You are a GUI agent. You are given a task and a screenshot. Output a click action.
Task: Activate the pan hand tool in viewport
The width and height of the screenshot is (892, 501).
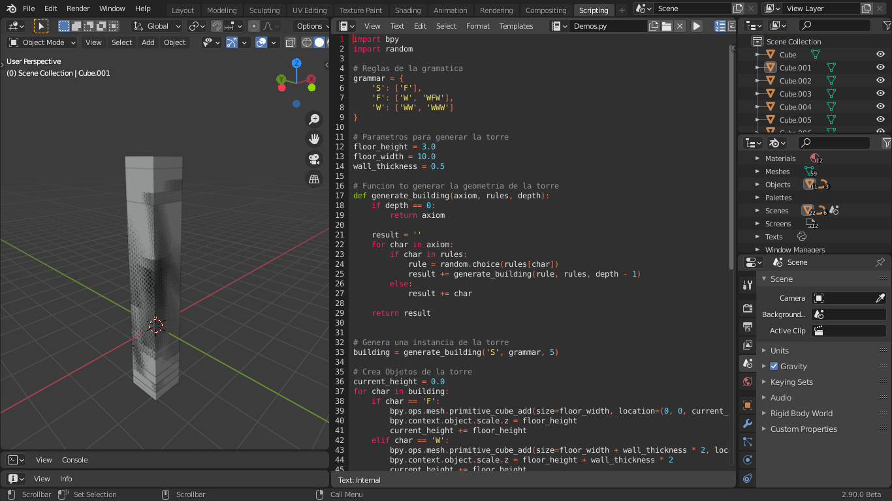pyautogui.click(x=314, y=138)
